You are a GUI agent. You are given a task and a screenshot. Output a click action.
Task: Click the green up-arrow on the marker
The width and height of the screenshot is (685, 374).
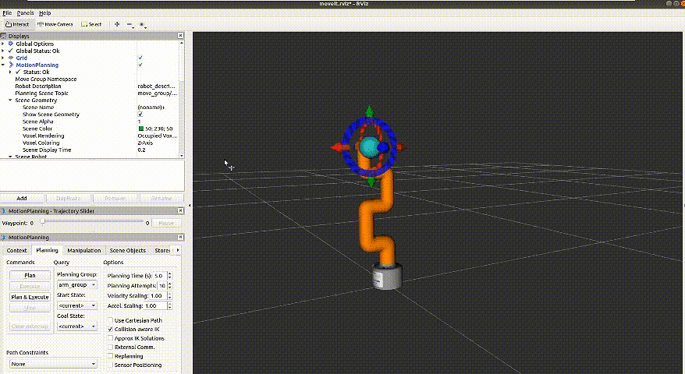click(370, 111)
